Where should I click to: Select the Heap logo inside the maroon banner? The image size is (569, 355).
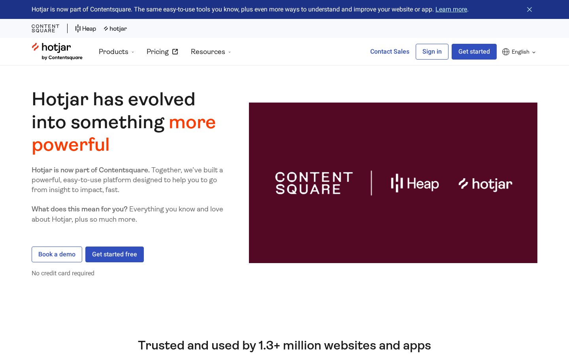[x=415, y=183]
